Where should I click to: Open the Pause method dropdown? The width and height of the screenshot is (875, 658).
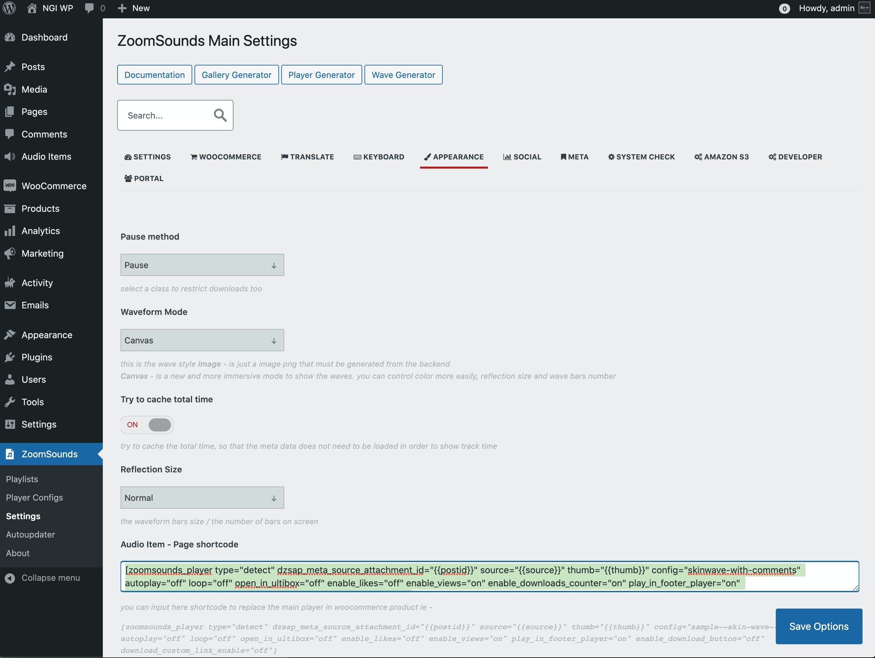[x=202, y=265]
